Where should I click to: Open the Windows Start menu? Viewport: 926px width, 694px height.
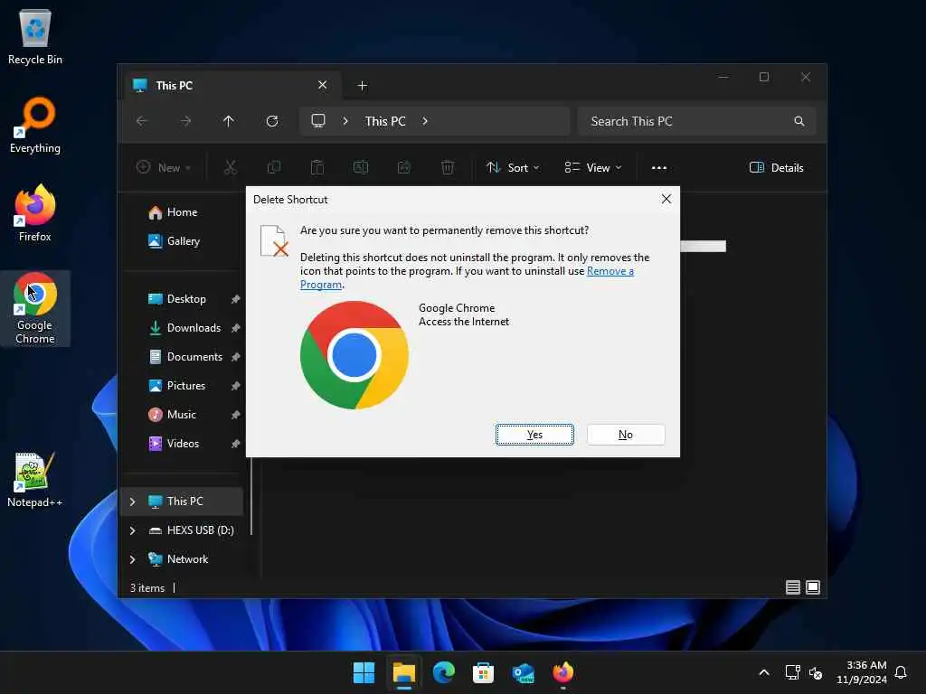click(x=364, y=672)
